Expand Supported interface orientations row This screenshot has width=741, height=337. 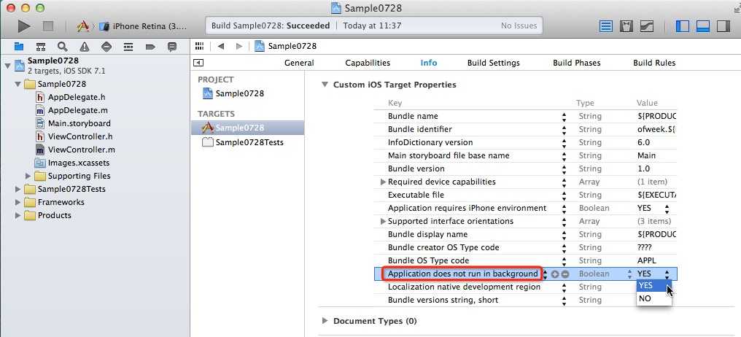pos(383,221)
